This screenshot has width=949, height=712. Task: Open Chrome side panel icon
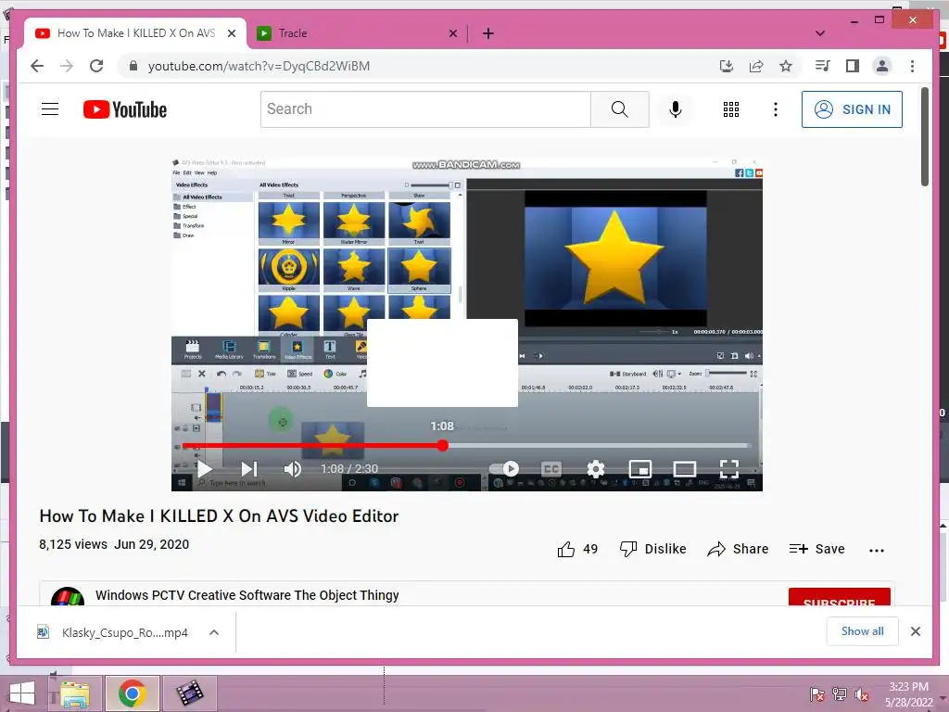(x=853, y=66)
